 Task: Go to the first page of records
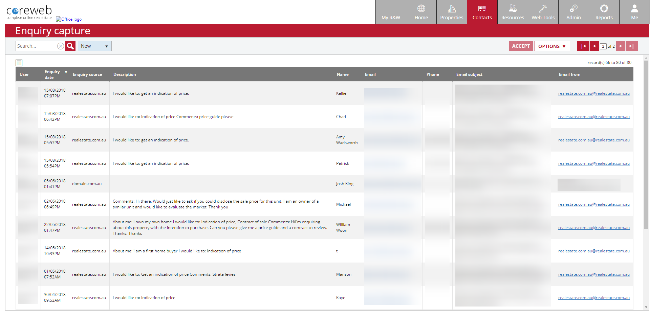point(583,46)
